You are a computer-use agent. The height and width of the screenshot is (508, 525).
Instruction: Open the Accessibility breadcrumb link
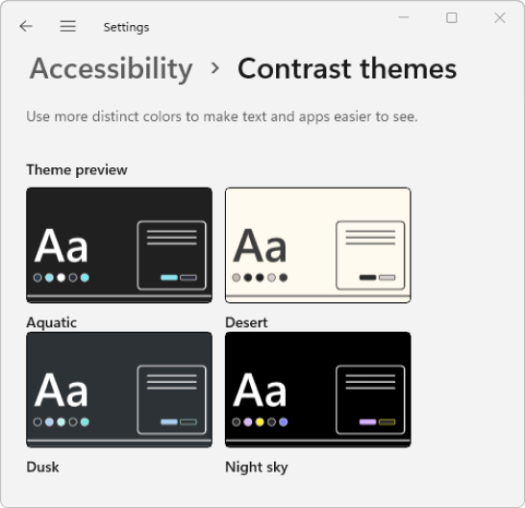click(x=112, y=68)
